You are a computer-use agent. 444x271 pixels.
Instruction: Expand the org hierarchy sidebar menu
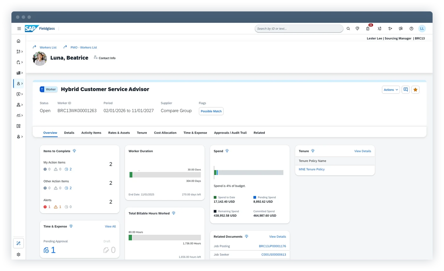coord(19,105)
